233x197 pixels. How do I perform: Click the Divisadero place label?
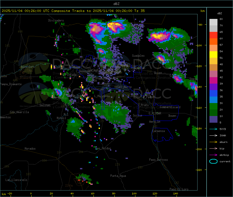point(56,20)
